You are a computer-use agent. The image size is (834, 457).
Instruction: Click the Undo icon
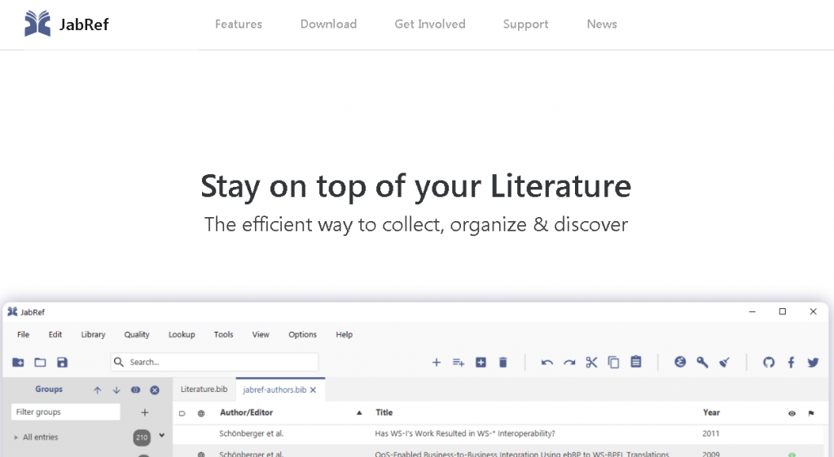(546, 363)
